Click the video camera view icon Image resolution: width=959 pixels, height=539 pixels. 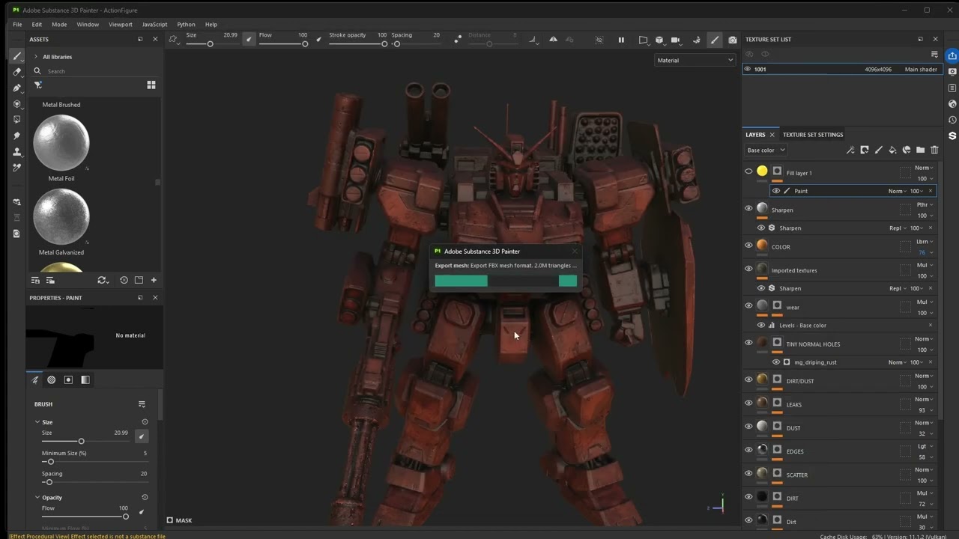676,40
